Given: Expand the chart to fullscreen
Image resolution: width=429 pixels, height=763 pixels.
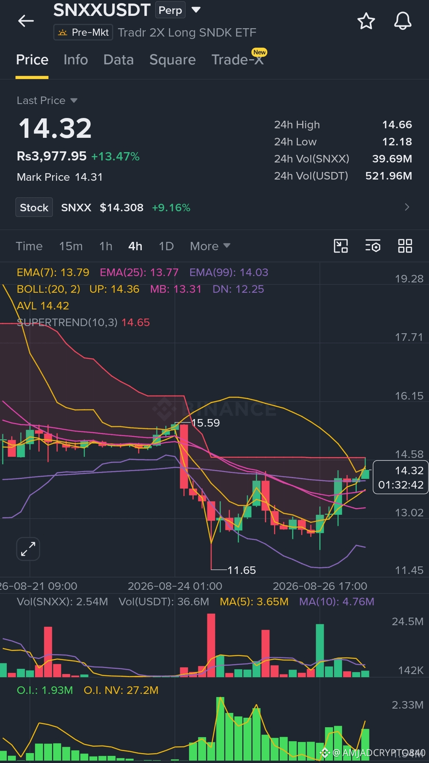Looking at the screenshot, I should [28, 549].
